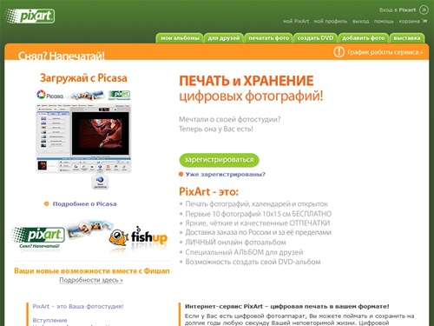The height and width of the screenshot is (326, 434).
Task: Click the arrow icon beside Вход в Pixart
Action: 424,10
